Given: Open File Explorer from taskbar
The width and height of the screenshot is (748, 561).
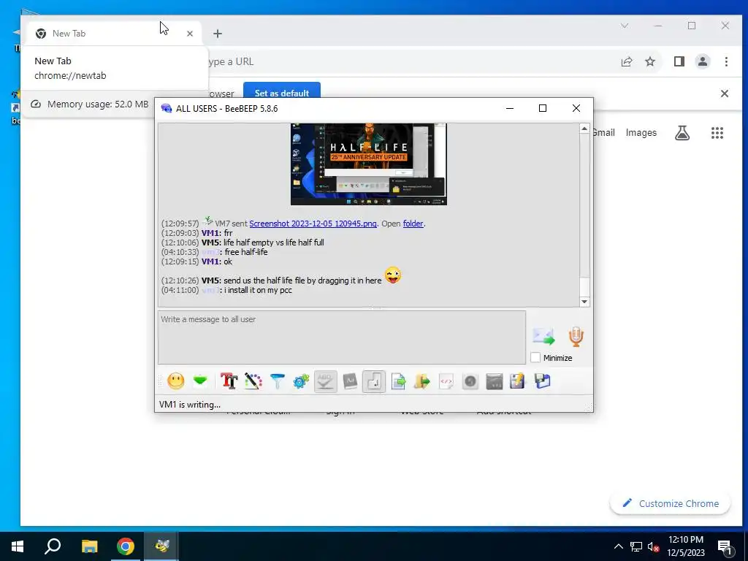Looking at the screenshot, I should pos(89,546).
